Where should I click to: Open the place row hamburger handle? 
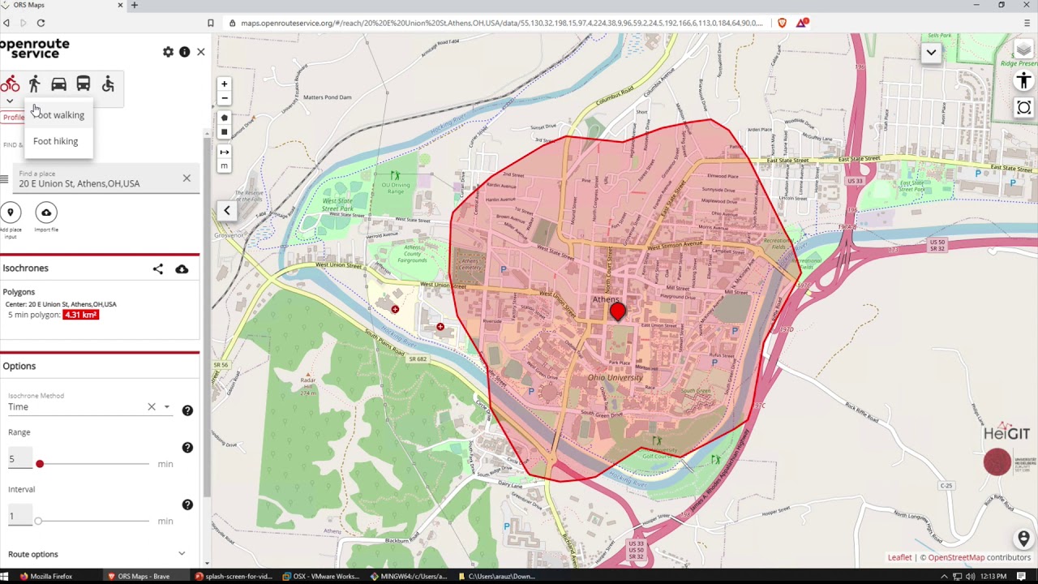pyautogui.click(x=4, y=179)
